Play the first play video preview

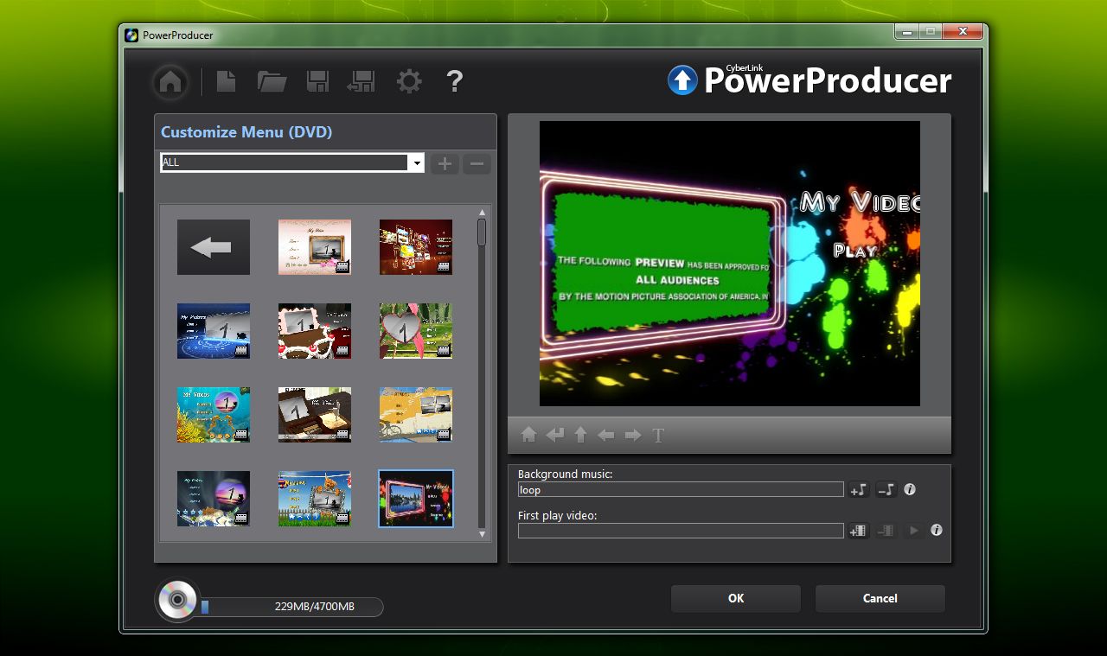[912, 530]
